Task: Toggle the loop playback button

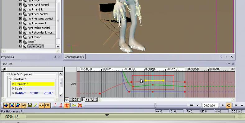Action: (x=229, y=106)
